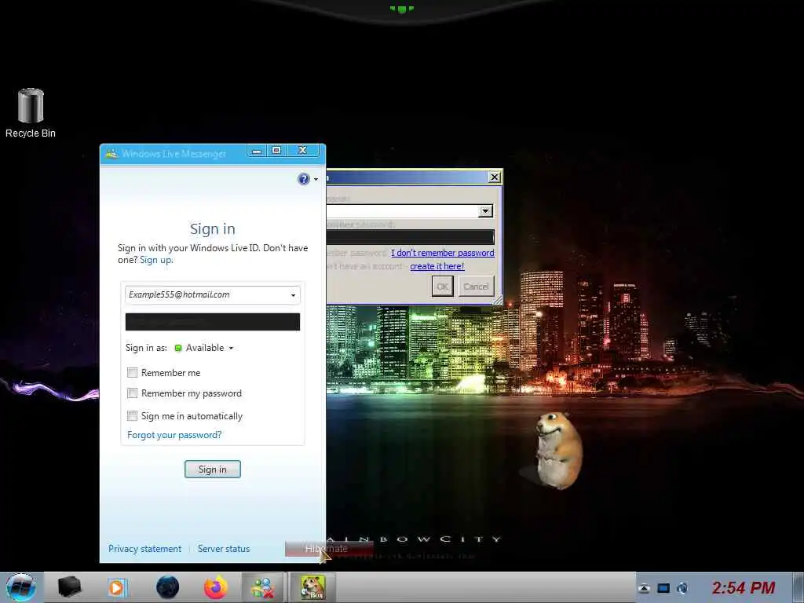Open the volume tray icon
This screenshot has height=603, width=804.
tap(682, 588)
